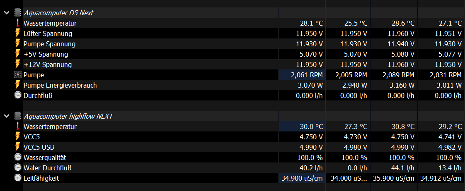Select the VCC5 USB sensor label

point(39,147)
